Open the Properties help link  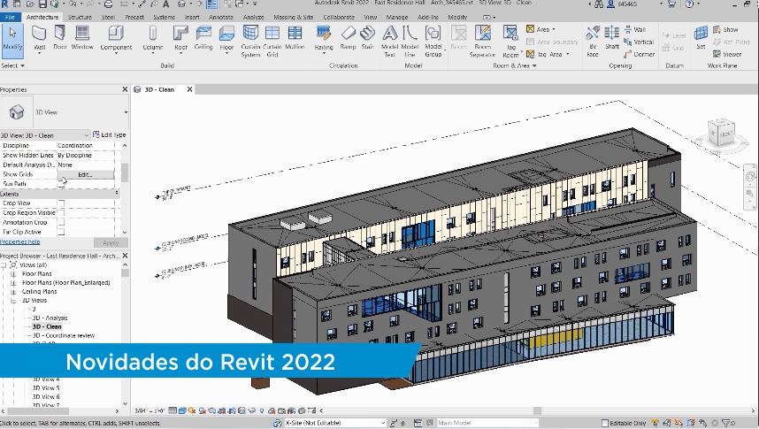[x=19, y=242]
